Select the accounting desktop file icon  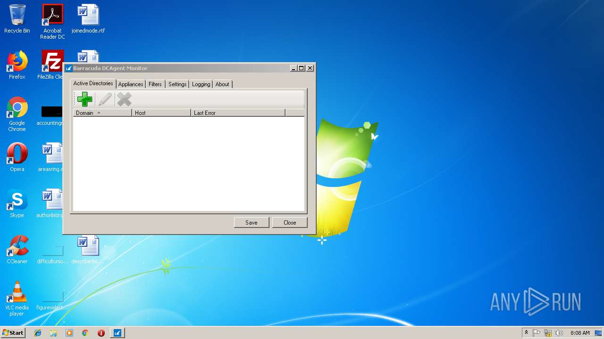[x=51, y=116]
